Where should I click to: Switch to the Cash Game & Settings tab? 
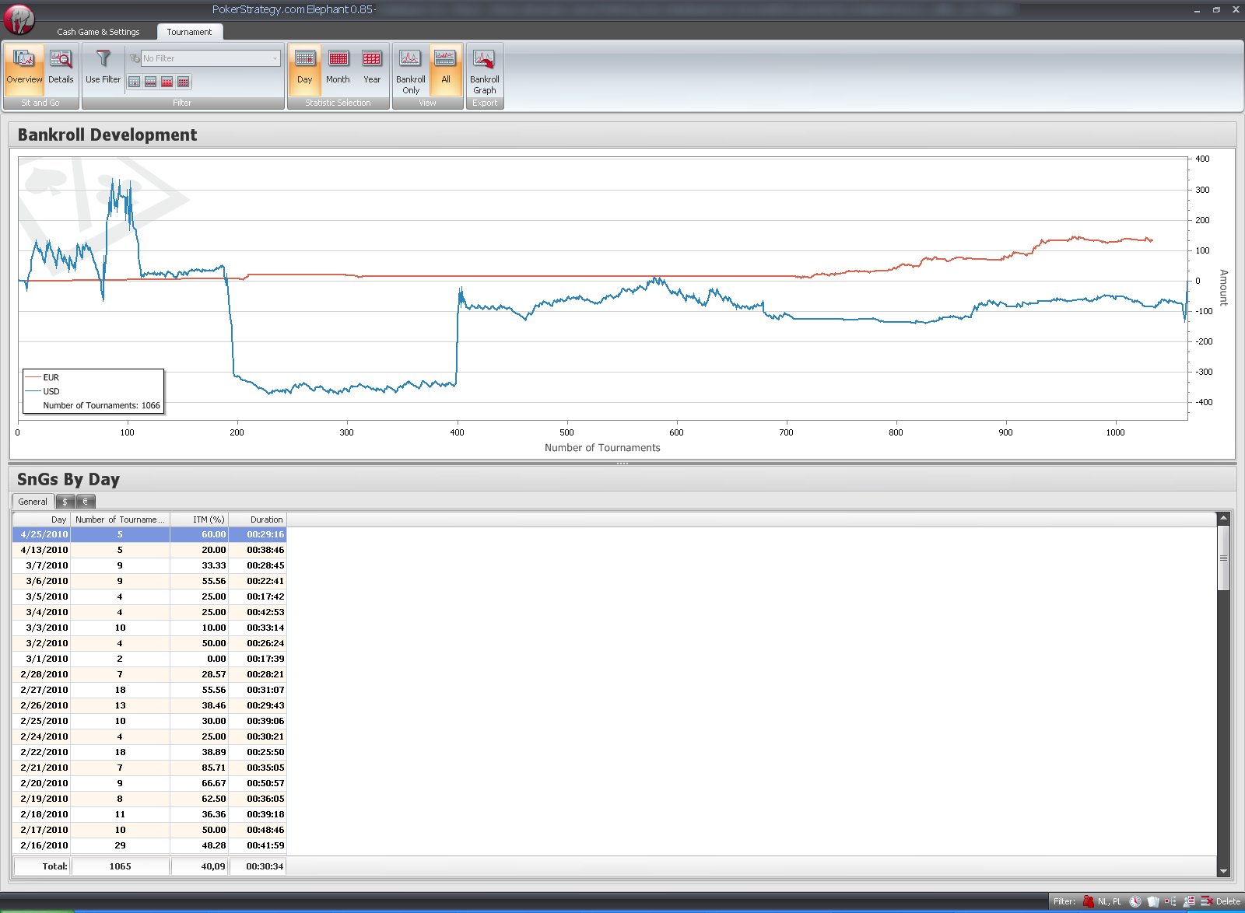tap(98, 32)
